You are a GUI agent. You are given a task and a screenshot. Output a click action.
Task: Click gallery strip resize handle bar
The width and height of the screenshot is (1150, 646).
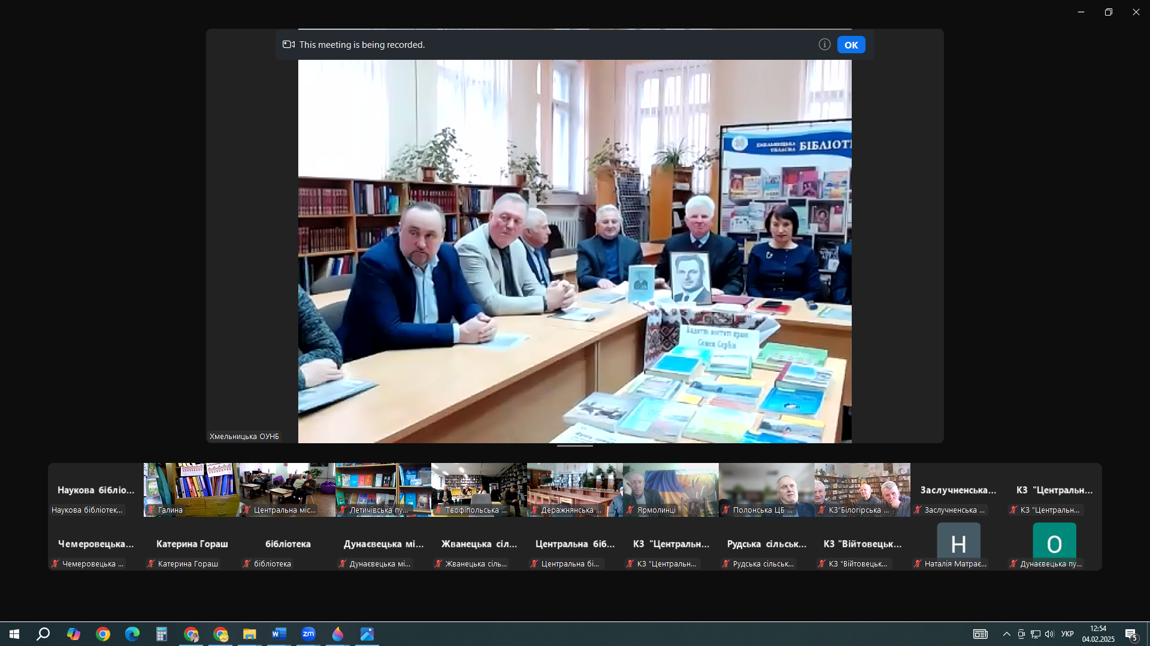[574, 446]
